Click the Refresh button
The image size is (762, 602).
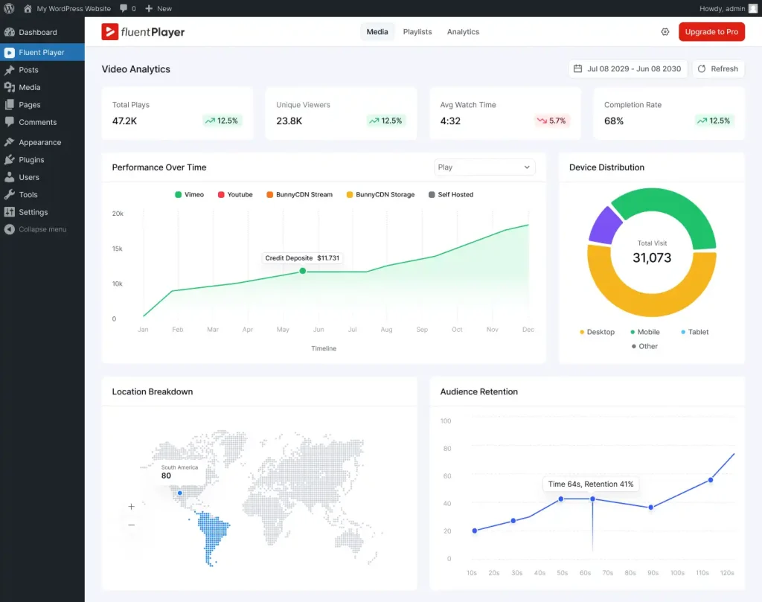click(718, 68)
